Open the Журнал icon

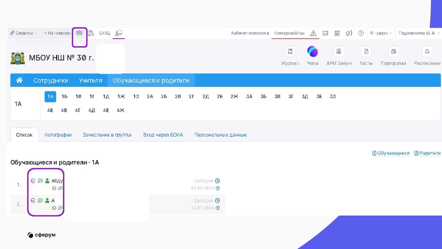click(290, 52)
